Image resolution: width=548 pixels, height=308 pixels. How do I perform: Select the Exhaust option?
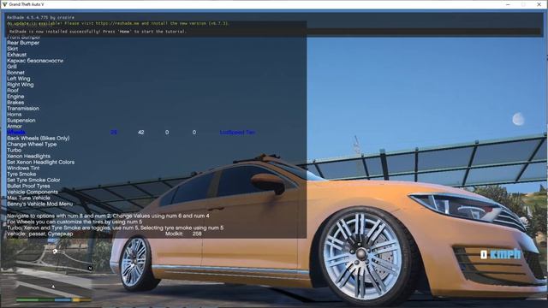click(16, 55)
